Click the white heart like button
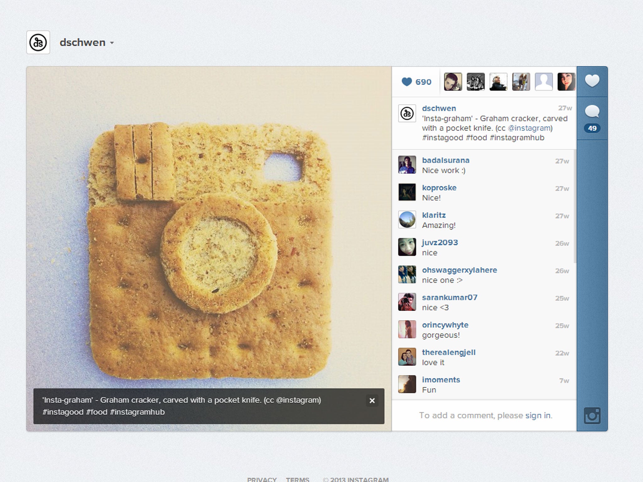Viewport: 643px width, 482px height. pyautogui.click(x=592, y=81)
